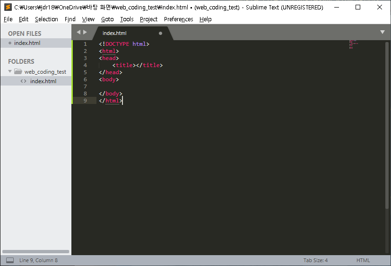
Task: Close the index.html tab via unsaved dot
Action: pos(161,33)
